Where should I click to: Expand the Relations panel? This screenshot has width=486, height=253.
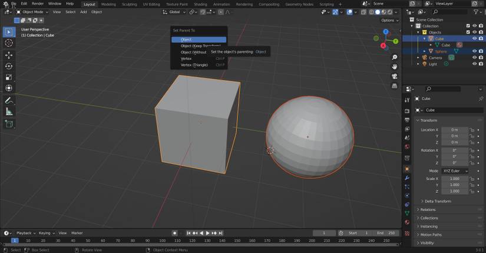[x=428, y=209]
